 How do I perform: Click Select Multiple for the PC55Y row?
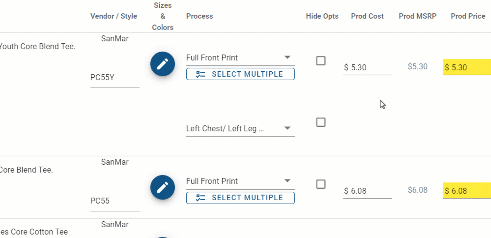click(x=240, y=74)
